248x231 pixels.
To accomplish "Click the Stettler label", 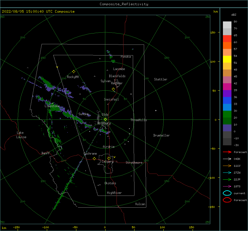I will 161,79.
